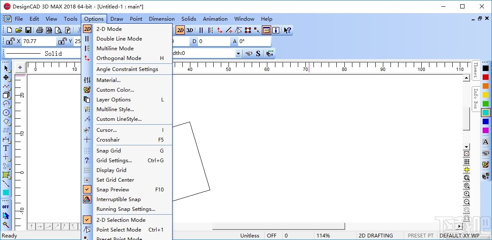This screenshot has width=492, height=240.
Task: Click the Zoom Out magnifier icon
Action: [467, 202]
